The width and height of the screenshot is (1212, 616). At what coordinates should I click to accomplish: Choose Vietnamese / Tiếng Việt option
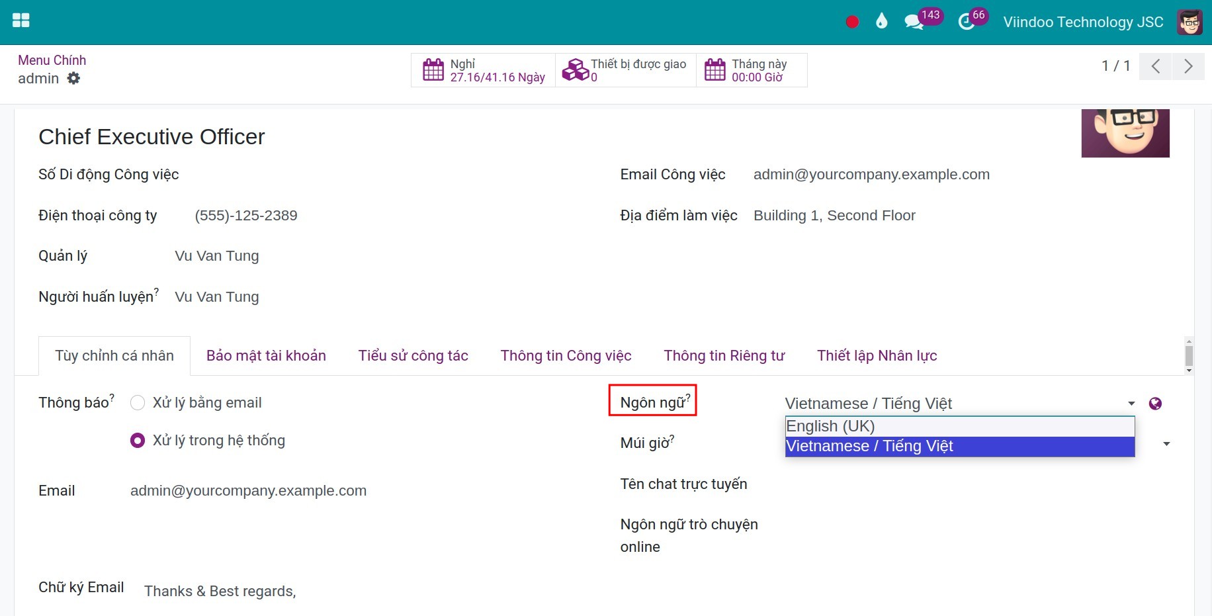pyautogui.click(x=960, y=446)
